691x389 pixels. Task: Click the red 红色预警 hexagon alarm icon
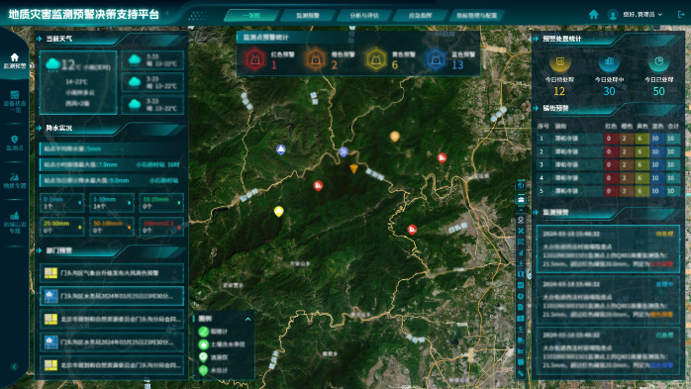(x=255, y=59)
